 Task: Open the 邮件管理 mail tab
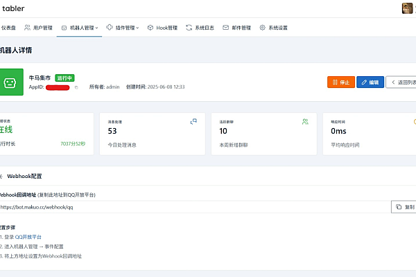coord(236,28)
